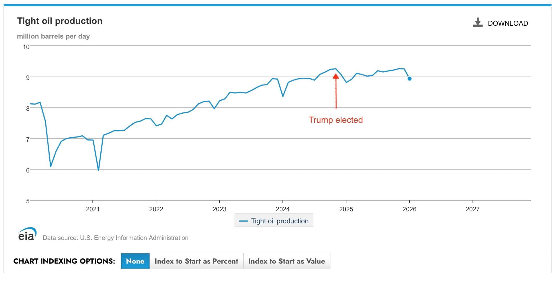Viewport: 557px width, 281px height.
Task: Select the None indexing option
Action: pyautogui.click(x=135, y=261)
